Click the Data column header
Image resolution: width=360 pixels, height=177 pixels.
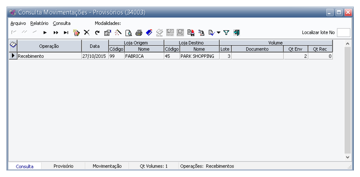click(x=95, y=46)
